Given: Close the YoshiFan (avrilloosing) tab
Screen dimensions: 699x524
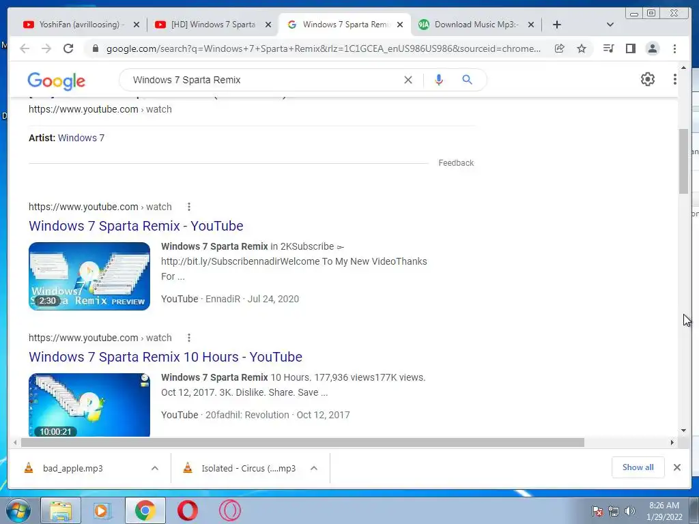Looking at the screenshot, I should click(x=137, y=25).
